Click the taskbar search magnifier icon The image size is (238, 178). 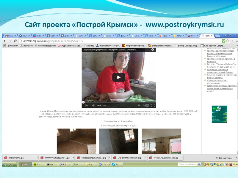tap(199, 164)
